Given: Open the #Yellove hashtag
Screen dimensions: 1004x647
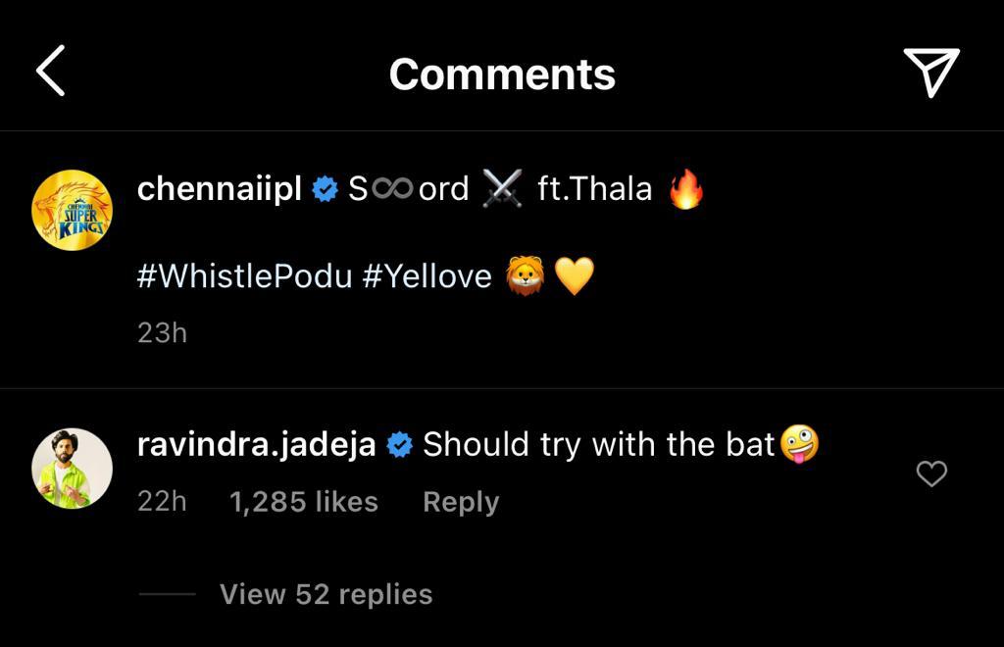Looking at the screenshot, I should point(427,276).
